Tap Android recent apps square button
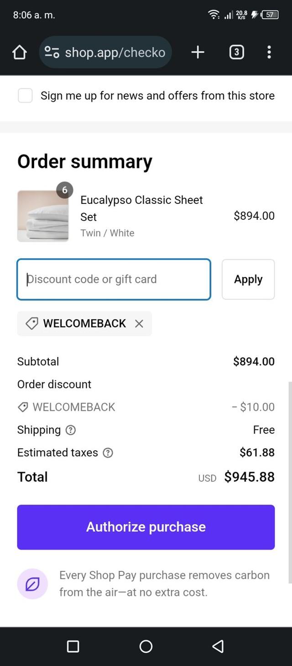Image resolution: width=292 pixels, height=666 pixels. [x=73, y=646]
